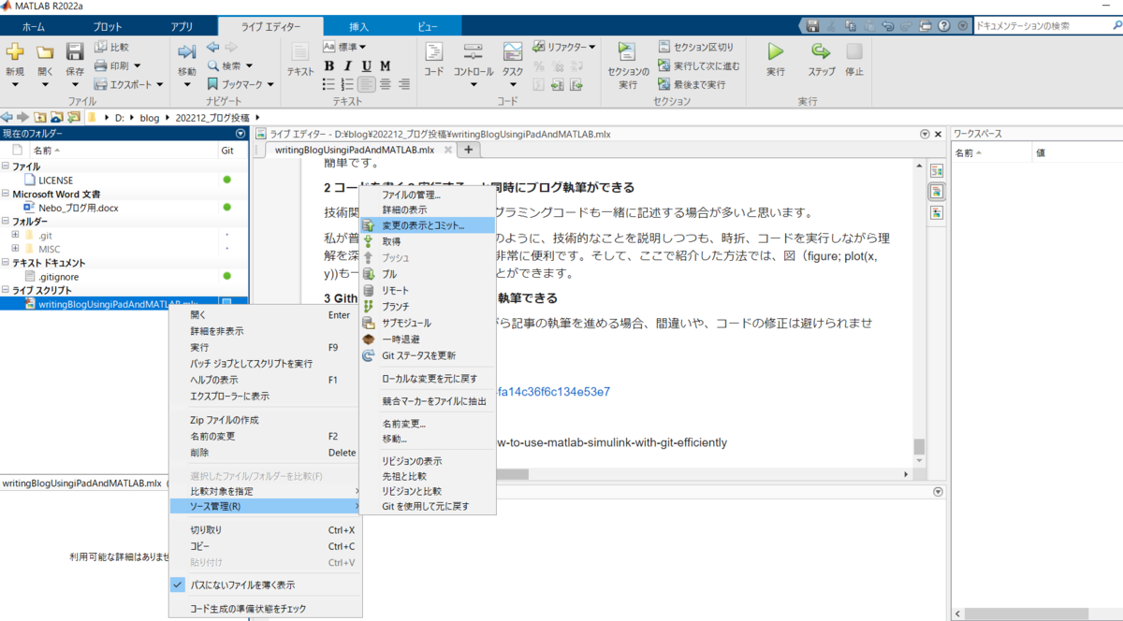
Task: Click the green 実行 (Run) play icon
Action: (x=776, y=51)
